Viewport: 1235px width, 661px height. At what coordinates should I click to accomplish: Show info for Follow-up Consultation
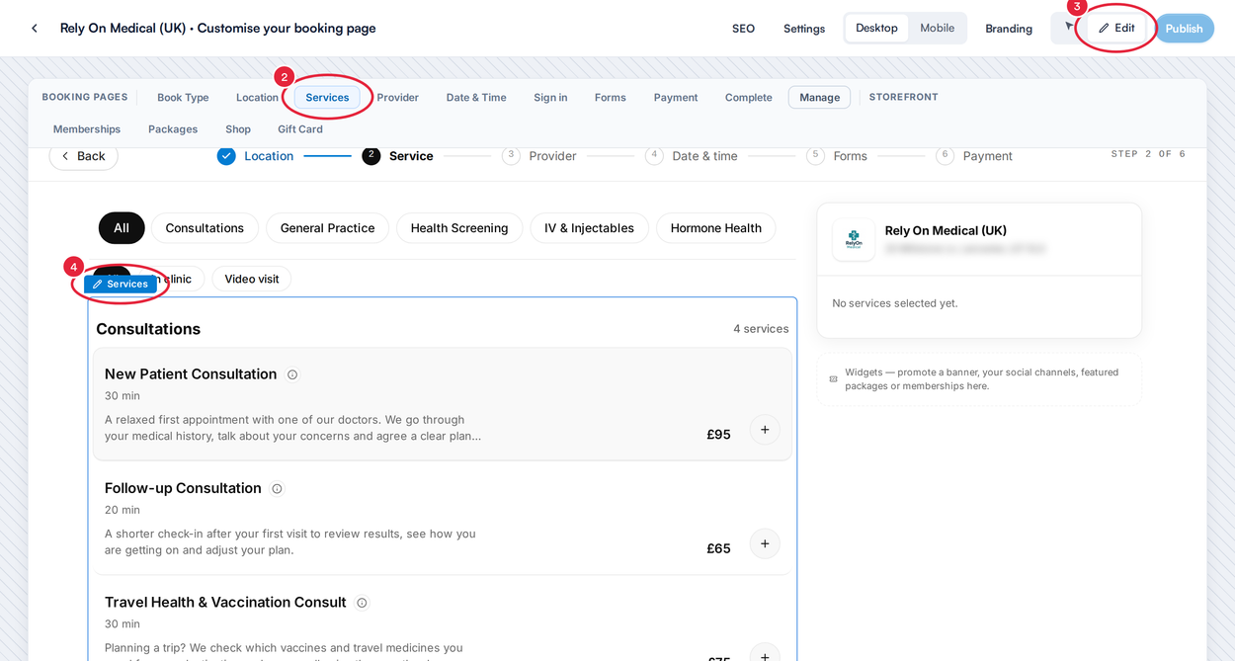pyautogui.click(x=277, y=489)
